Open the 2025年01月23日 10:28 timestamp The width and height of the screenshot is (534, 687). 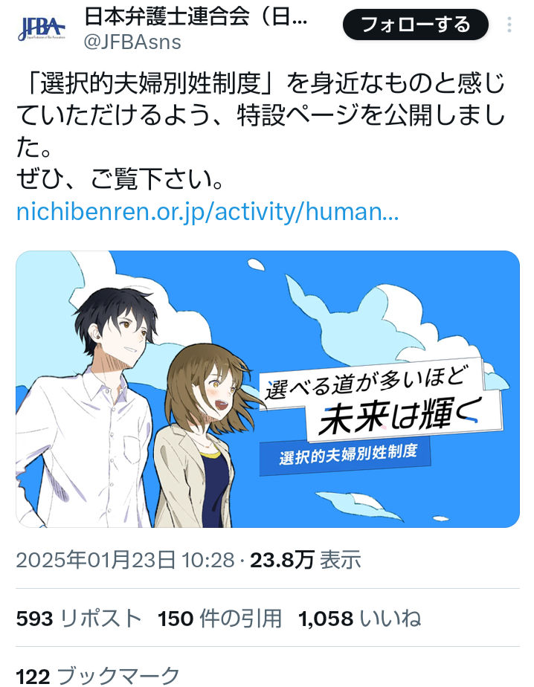tap(126, 560)
